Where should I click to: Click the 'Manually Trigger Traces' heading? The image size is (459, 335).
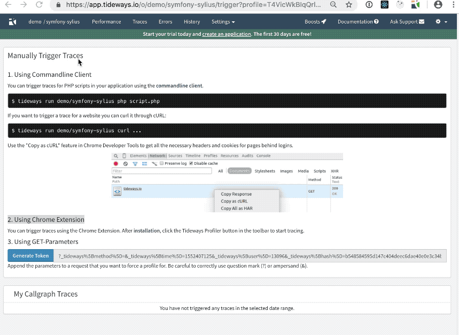coord(45,55)
